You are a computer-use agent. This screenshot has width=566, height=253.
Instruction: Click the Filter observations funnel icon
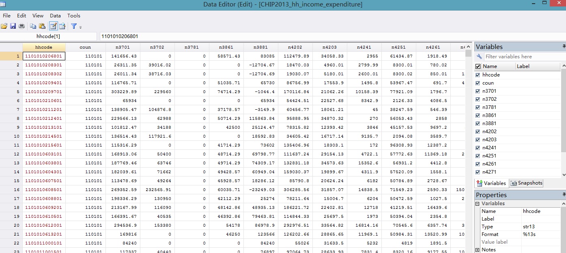coord(74,26)
